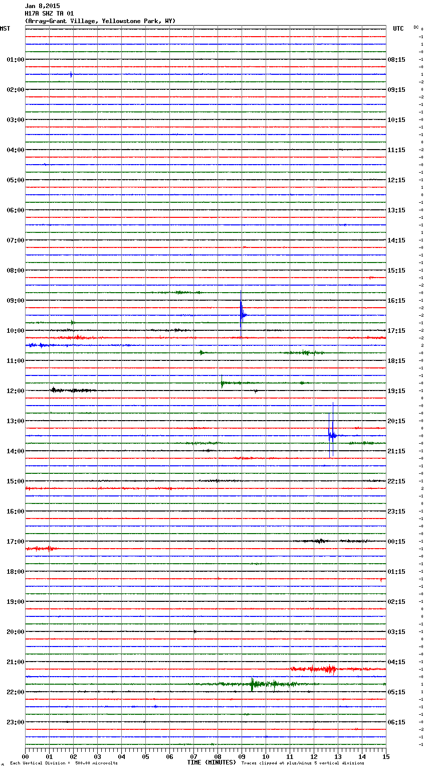Click the MST axis label
This screenshot has height=770, width=426.
(x=5, y=29)
